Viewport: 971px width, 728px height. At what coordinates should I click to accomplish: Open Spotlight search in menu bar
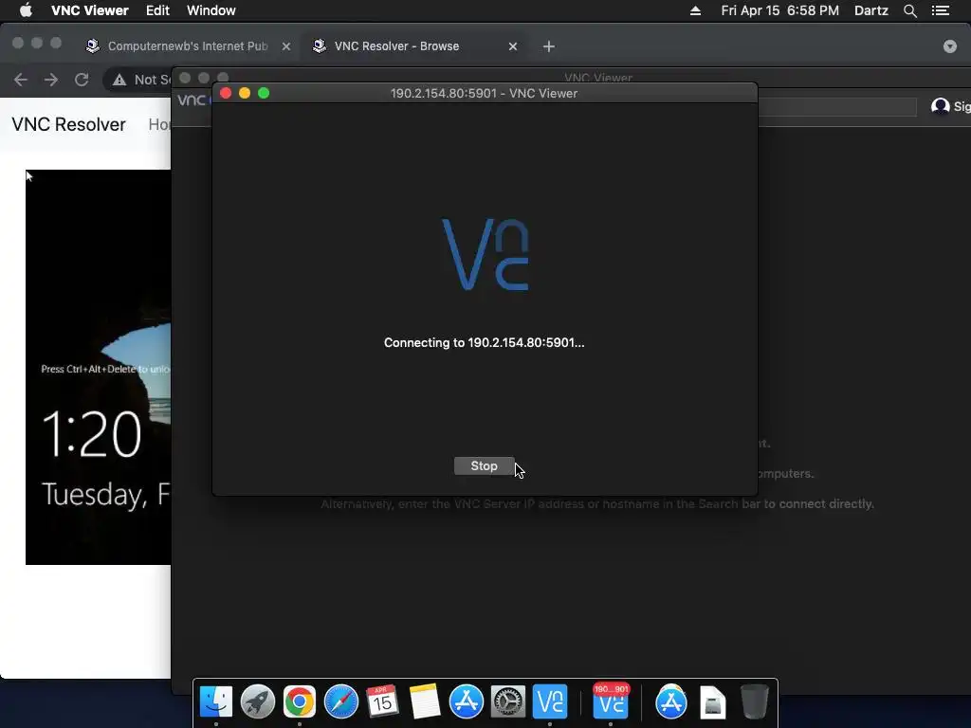click(x=909, y=10)
